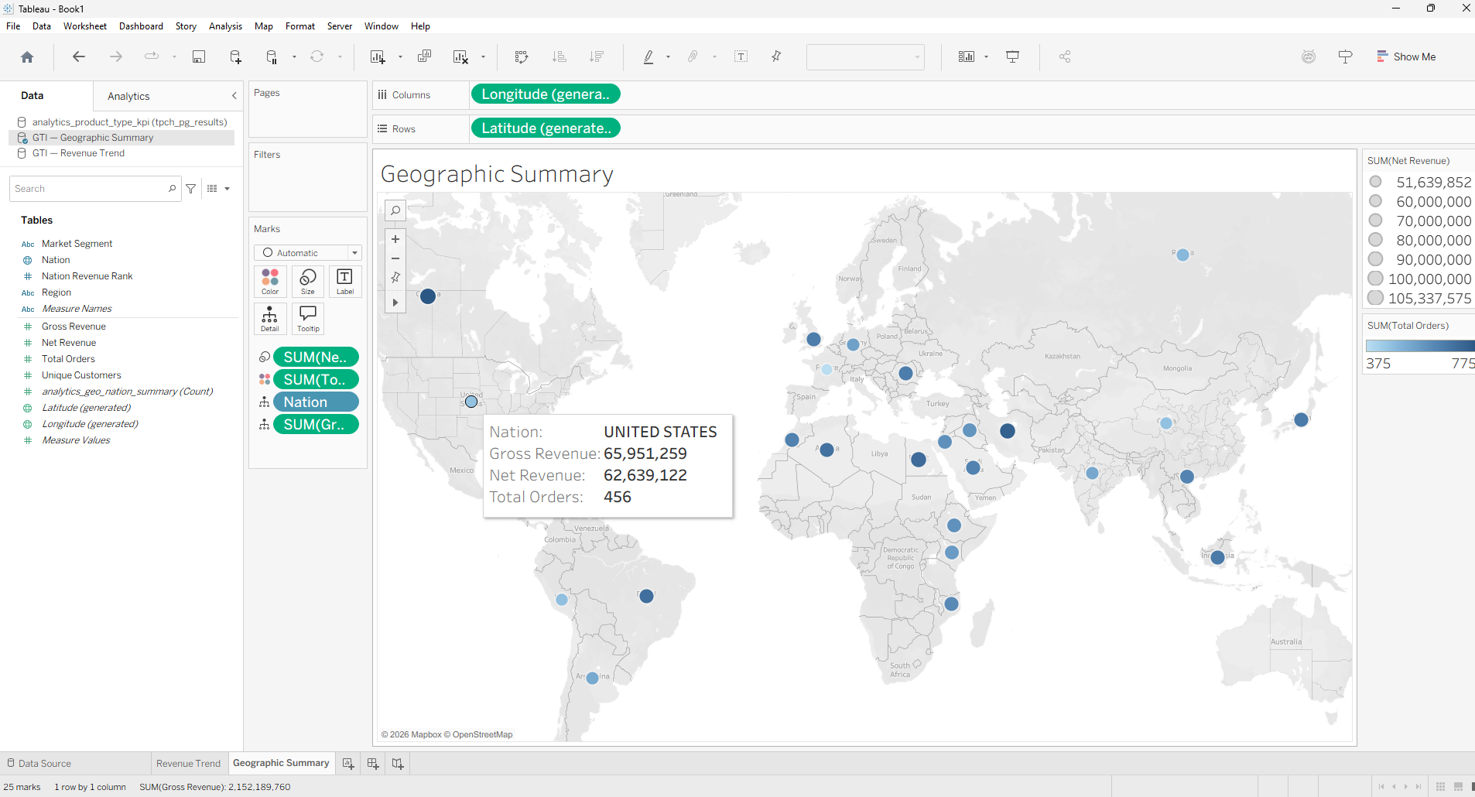This screenshot has width=1475, height=797.
Task: Click the Show Me button
Action: [x=1406, y=56]
